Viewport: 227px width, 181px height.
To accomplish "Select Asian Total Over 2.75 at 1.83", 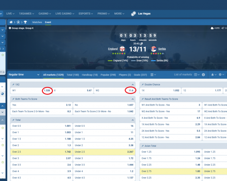I will pos(171,171).
